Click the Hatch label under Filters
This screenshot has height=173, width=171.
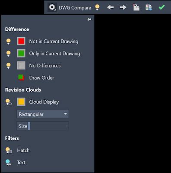click(23, 151)
